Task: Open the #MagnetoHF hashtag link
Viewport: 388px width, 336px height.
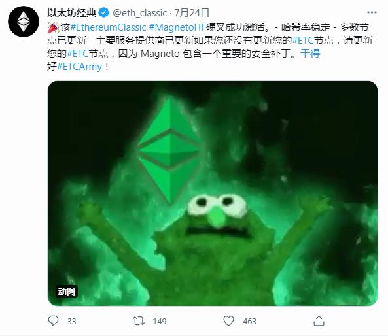Action: tap(177, 27)
